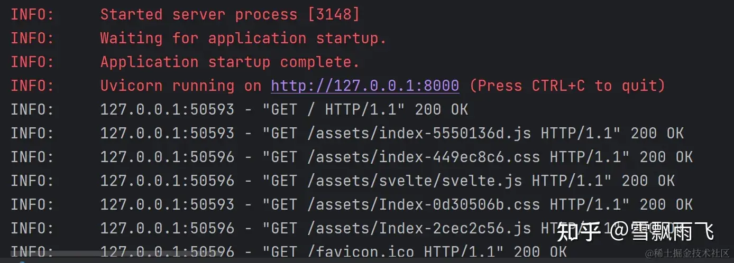Click the 知乎 watermark logo
The image size is (734, 263).
[x=579, y=232]
